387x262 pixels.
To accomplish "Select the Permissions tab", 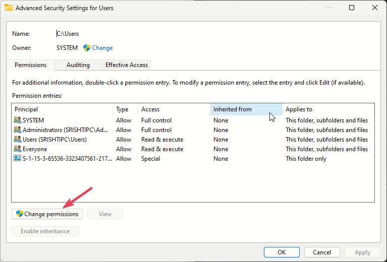I will pyautogui.click(x=31, y=65).
